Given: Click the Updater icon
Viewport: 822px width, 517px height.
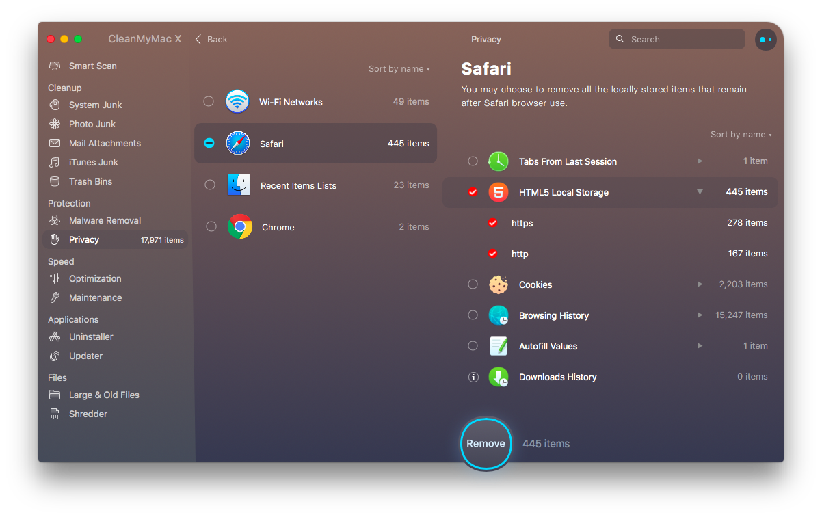Looking at the screenshot, I should (55, 356).
